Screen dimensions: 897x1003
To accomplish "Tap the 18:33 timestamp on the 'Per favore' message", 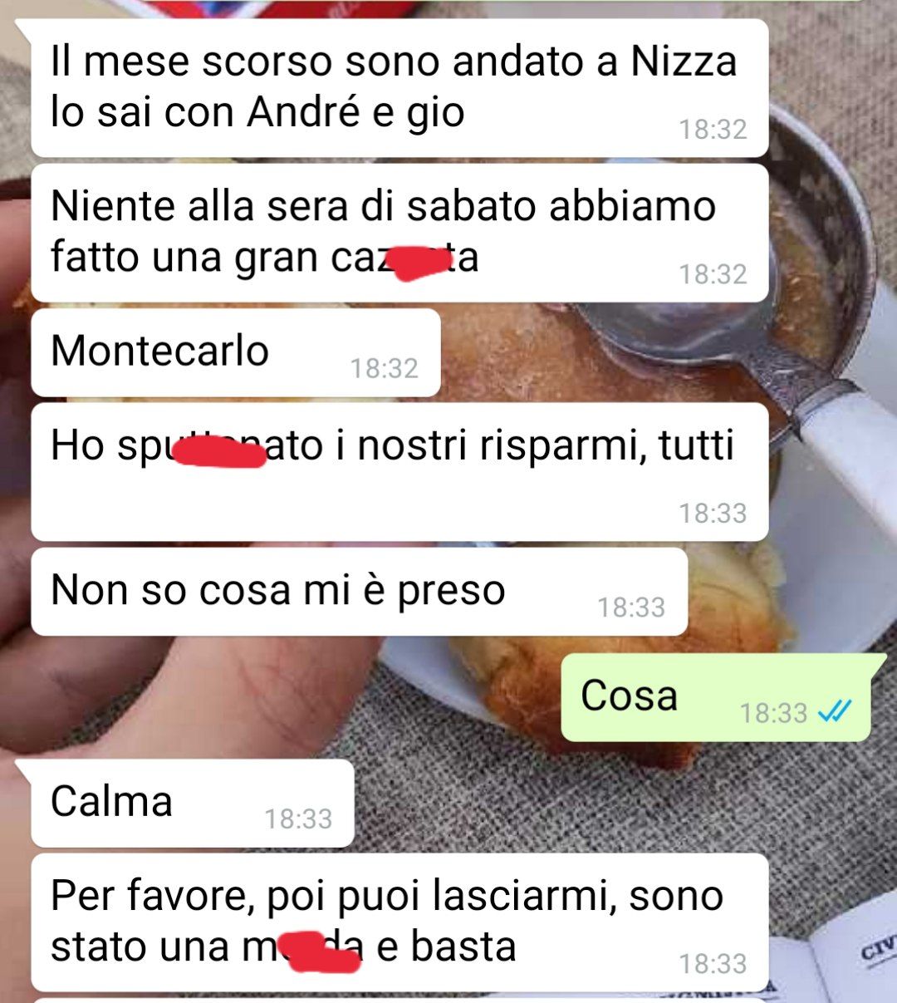I will (x=713, y=964).
